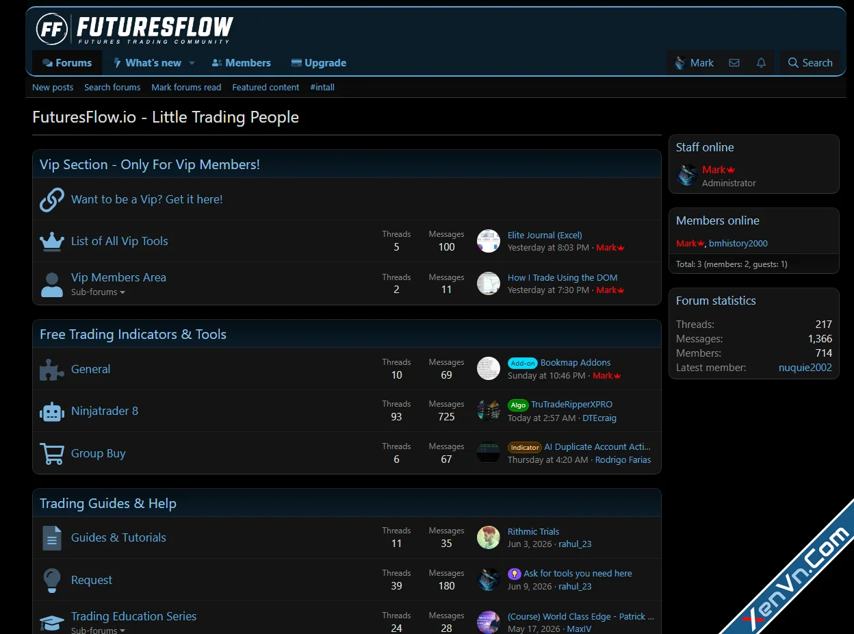Image resolution: width=854 pixels, height=634 pixels.
Task: Click the shopping cart icon for Group Buy
Action: click(x=52, y=453)
